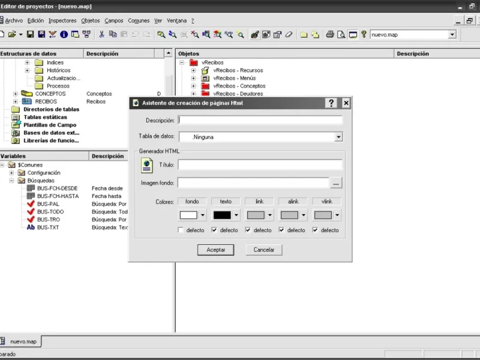Click the first magnifier search toolbar icon
This screenshot has height=360, width=480.
coord(161,34)
